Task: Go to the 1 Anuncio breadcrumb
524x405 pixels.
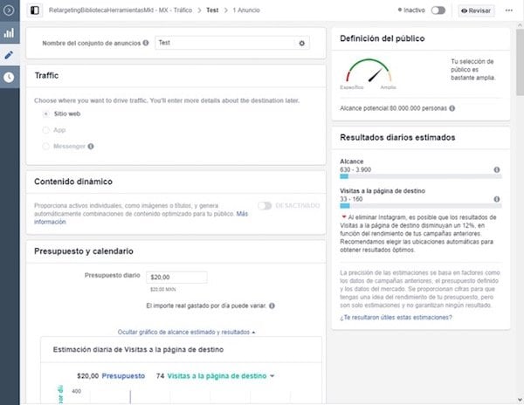Action: point(246,10)
